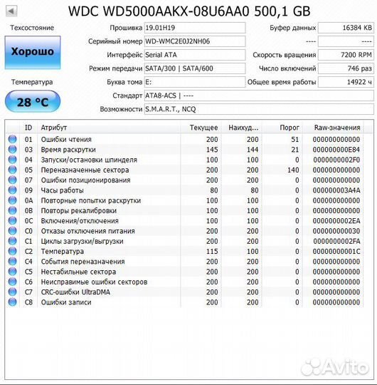Image resolution: width=377 pixels, height=385 pixels.
Task: Select the firmware field 19.01H19
Action: point(195,28)
